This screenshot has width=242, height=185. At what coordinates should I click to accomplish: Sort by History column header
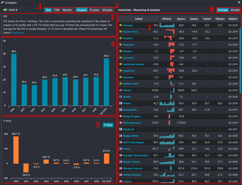tap(167, 18)
